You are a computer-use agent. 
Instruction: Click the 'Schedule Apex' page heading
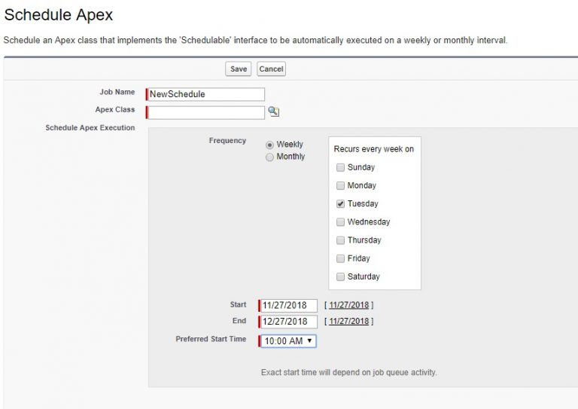pyautogui.click(x=58, y=15)
